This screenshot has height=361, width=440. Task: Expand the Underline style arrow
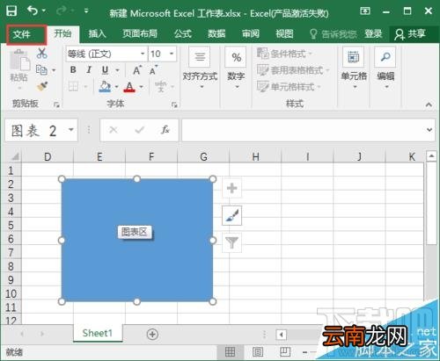pyautogui.click(x=117, y=70)
